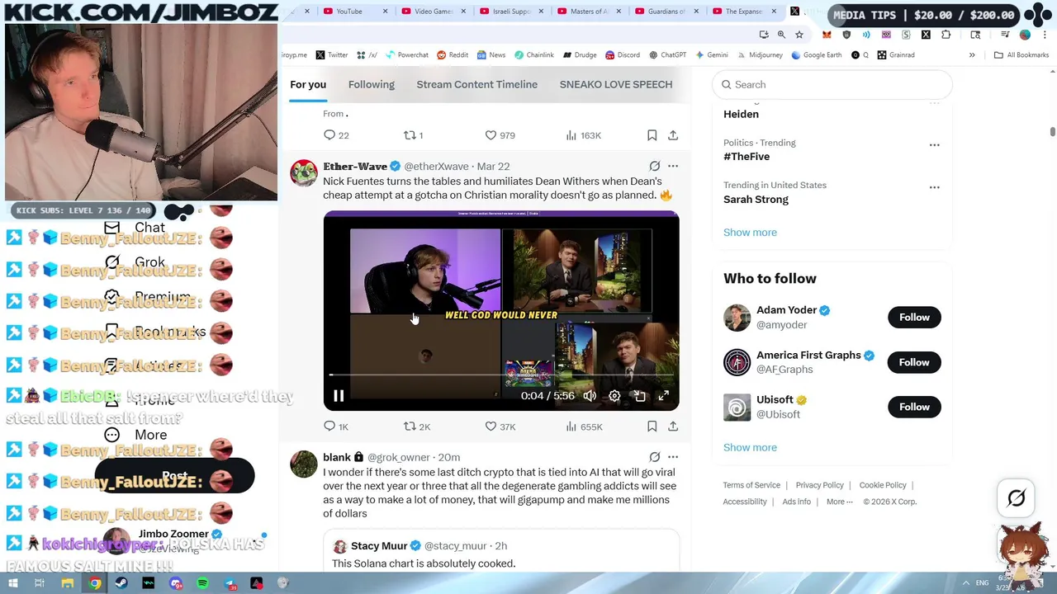Image resolution: width=1057 pixels, height=594 pixels.
Task: Reply to Ether-Wave's post with 1K replies
Action: click(x=336, y=427)
